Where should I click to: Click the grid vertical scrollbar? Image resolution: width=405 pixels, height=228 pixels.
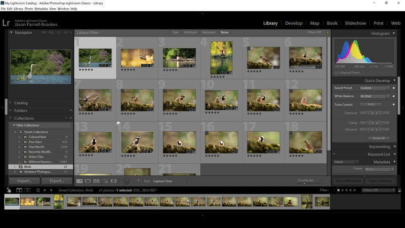click(x=329, y=94)
